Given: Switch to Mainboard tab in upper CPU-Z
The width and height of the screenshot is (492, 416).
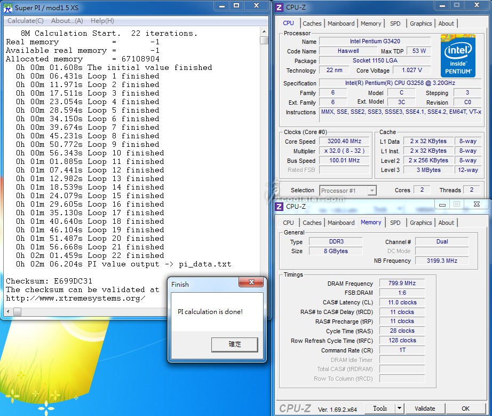Looking at the screenshot, I should click(x=341, y=23).
